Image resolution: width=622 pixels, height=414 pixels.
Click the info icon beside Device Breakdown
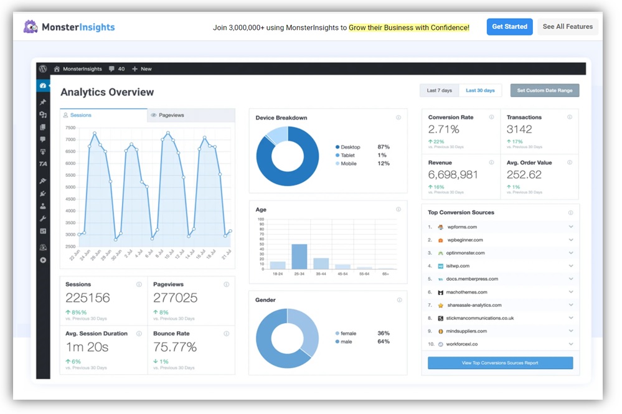click(x=398, y=116)
